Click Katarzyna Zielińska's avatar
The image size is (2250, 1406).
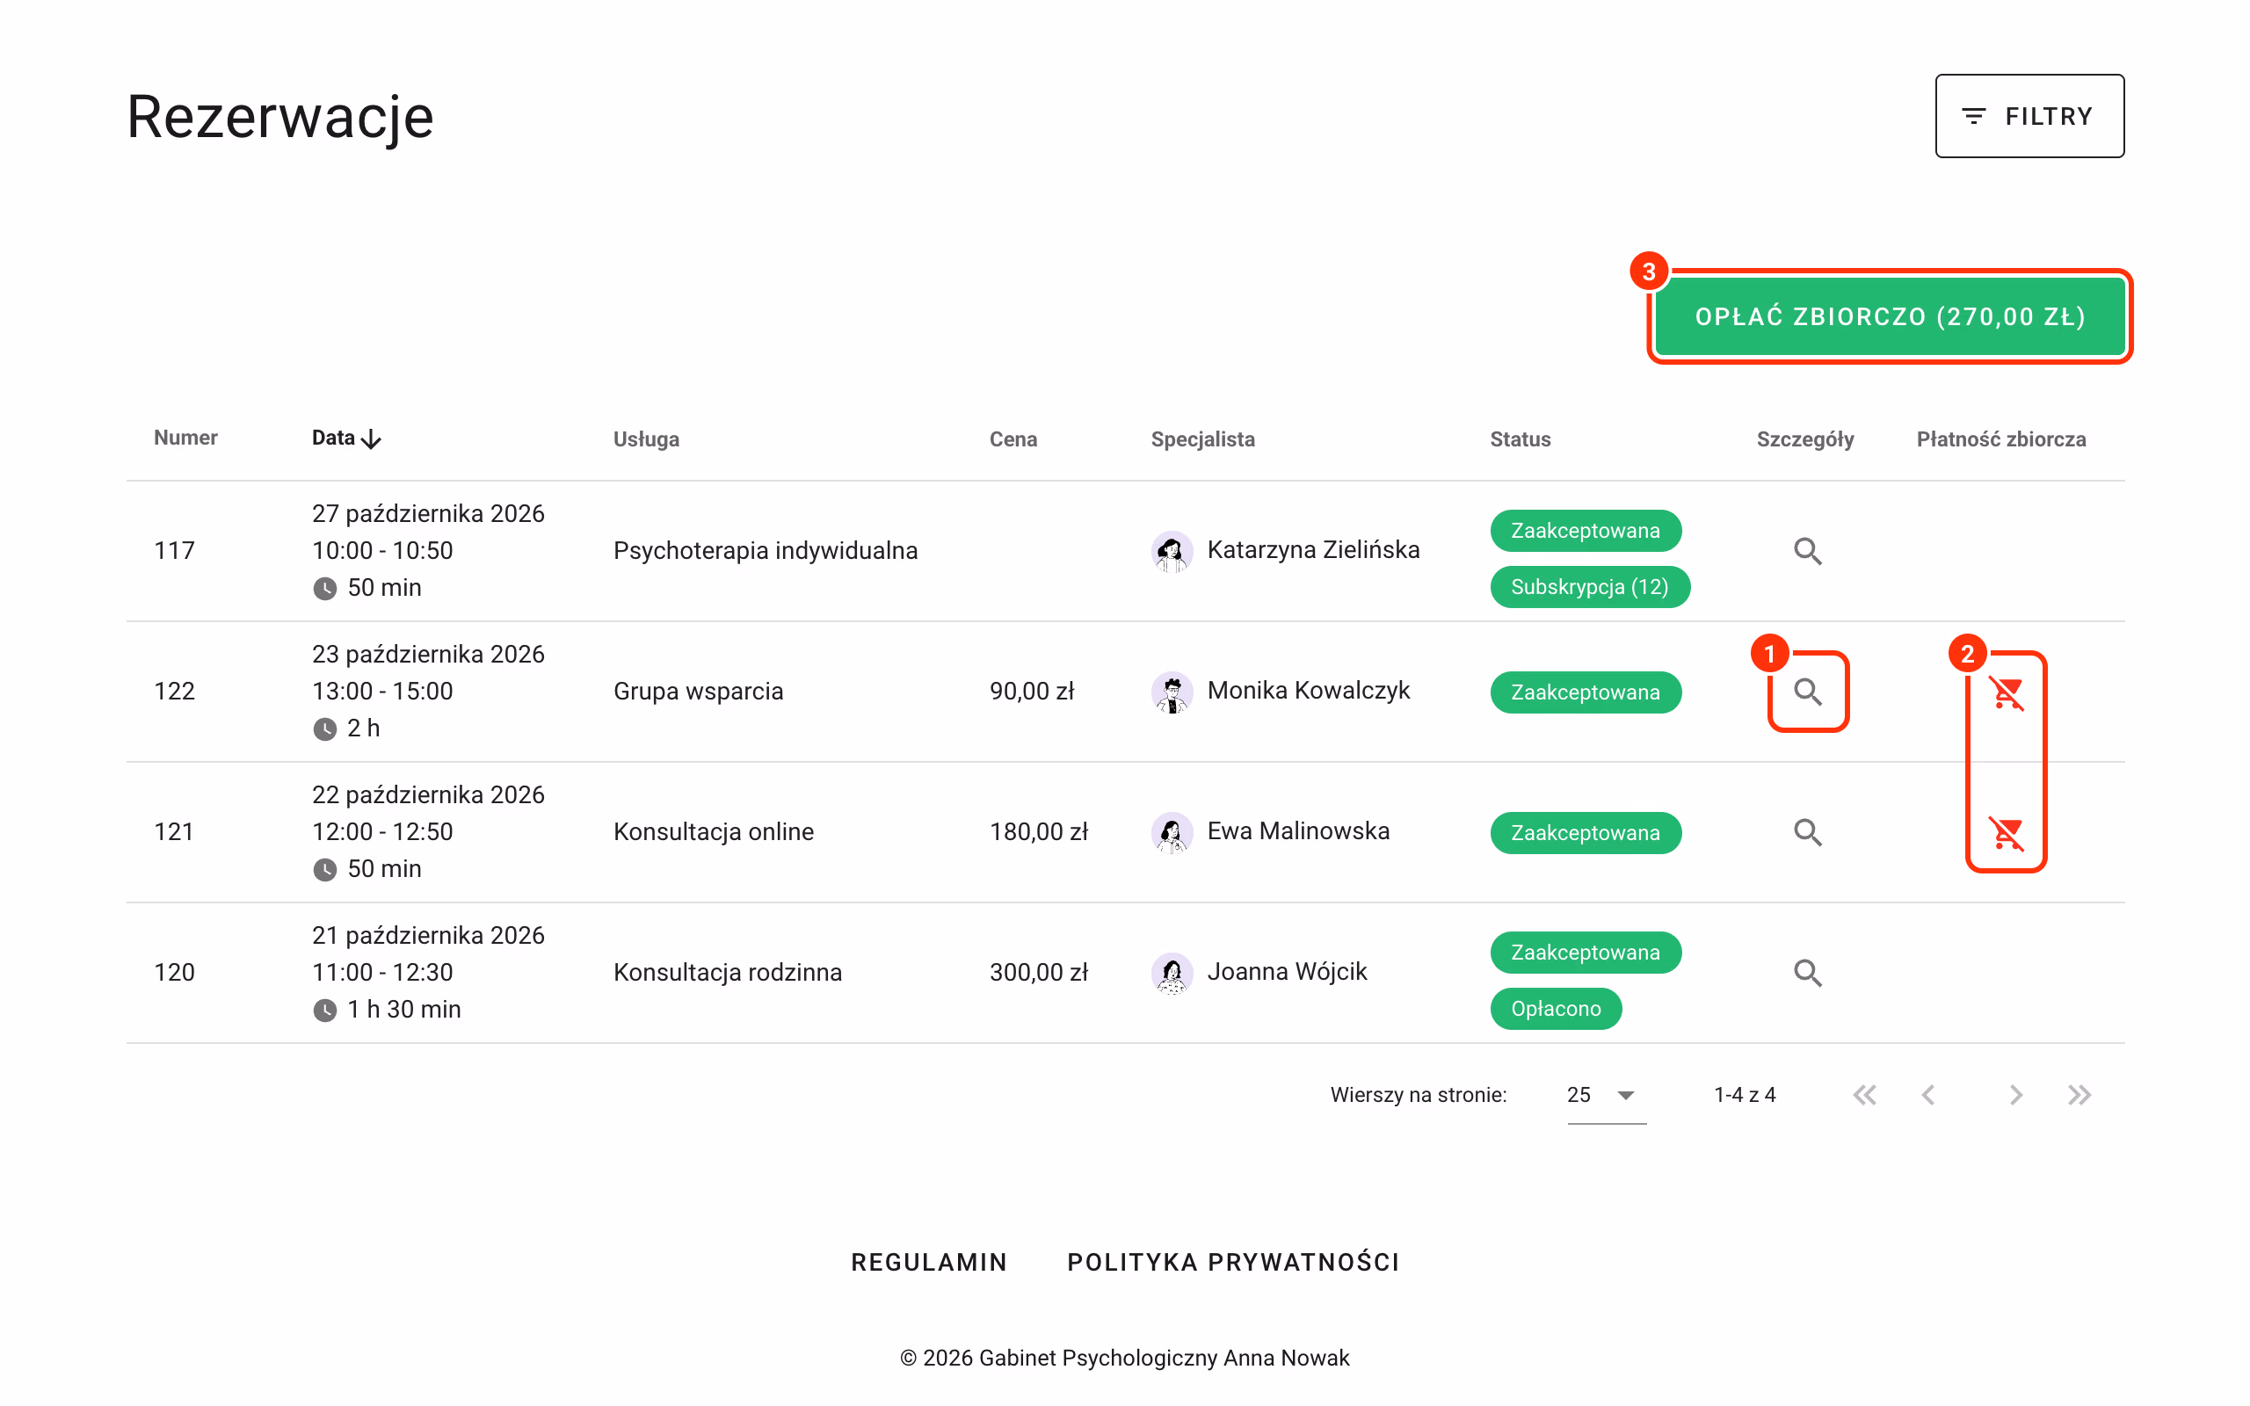click(1172, 550)
